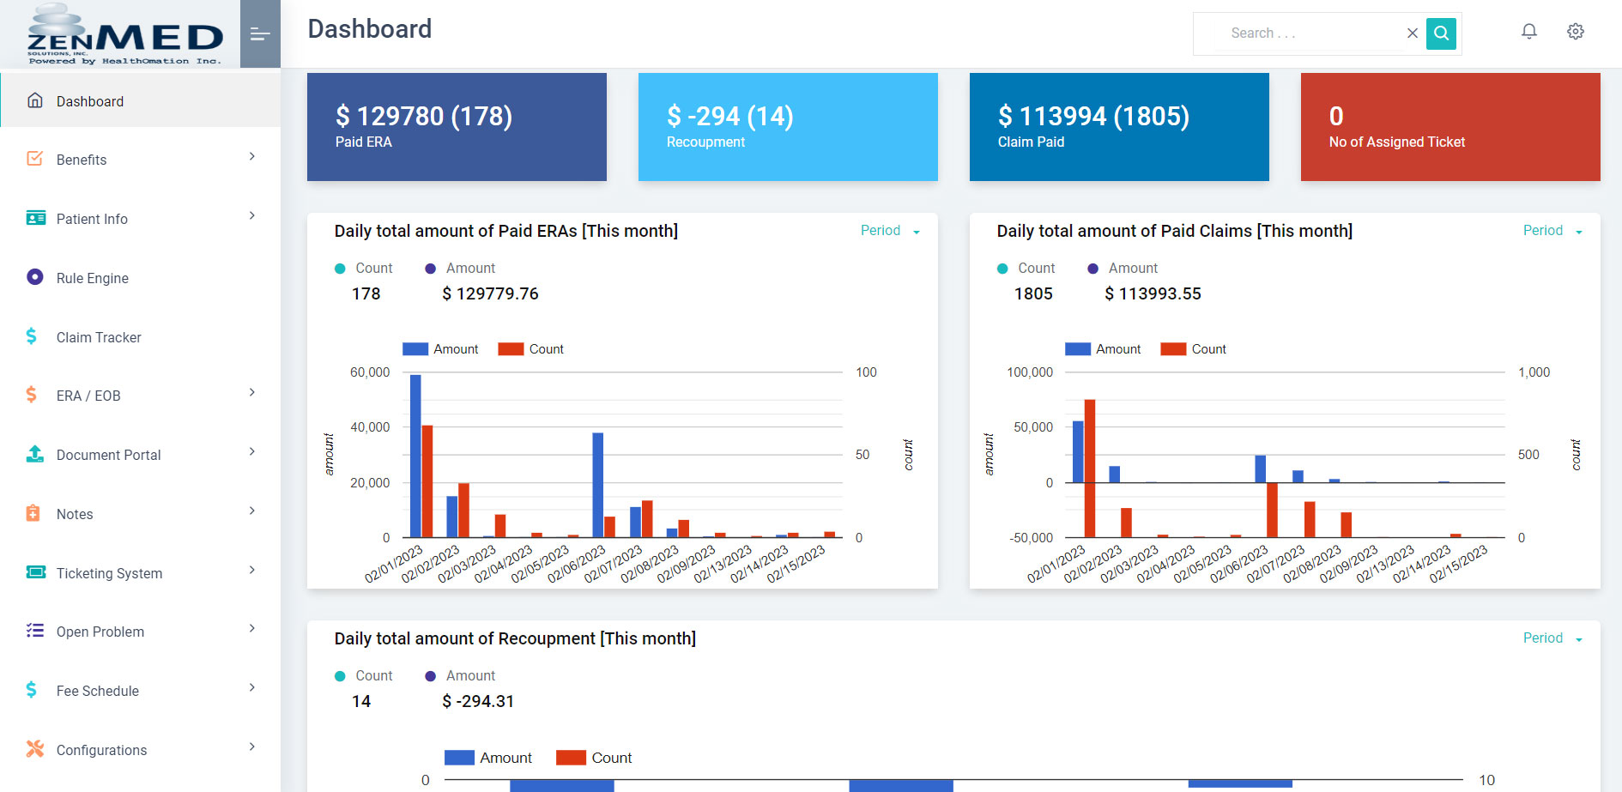Toggle Count legend in Recoupment chart
Image resolution: width=1622 pixels, height=792 pixels.
coord(594,758)
